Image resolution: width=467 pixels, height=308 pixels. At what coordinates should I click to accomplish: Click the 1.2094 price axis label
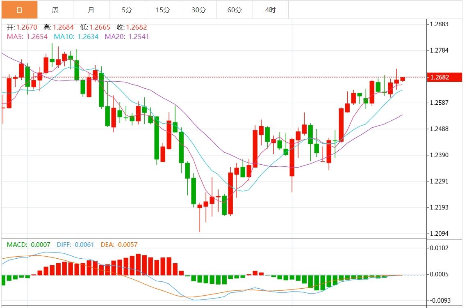coord(439,234)
